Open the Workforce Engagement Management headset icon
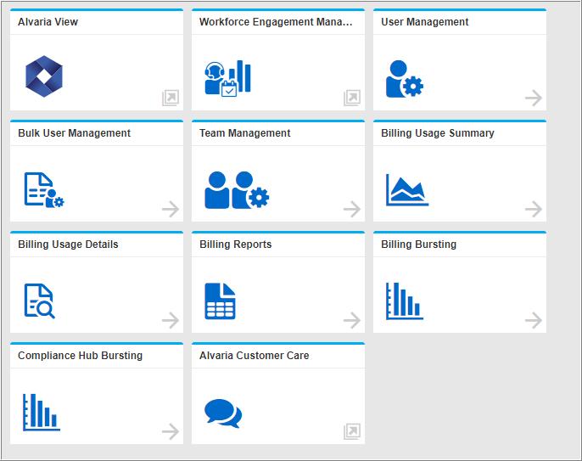 pos(227,77)
